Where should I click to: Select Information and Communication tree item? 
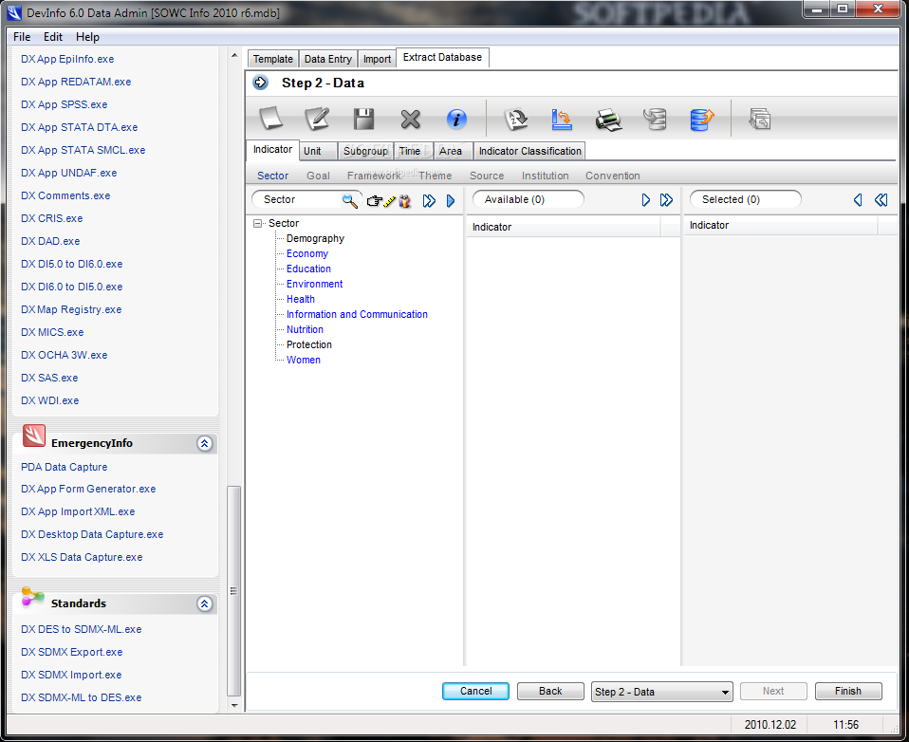click(x=357, y=314)
